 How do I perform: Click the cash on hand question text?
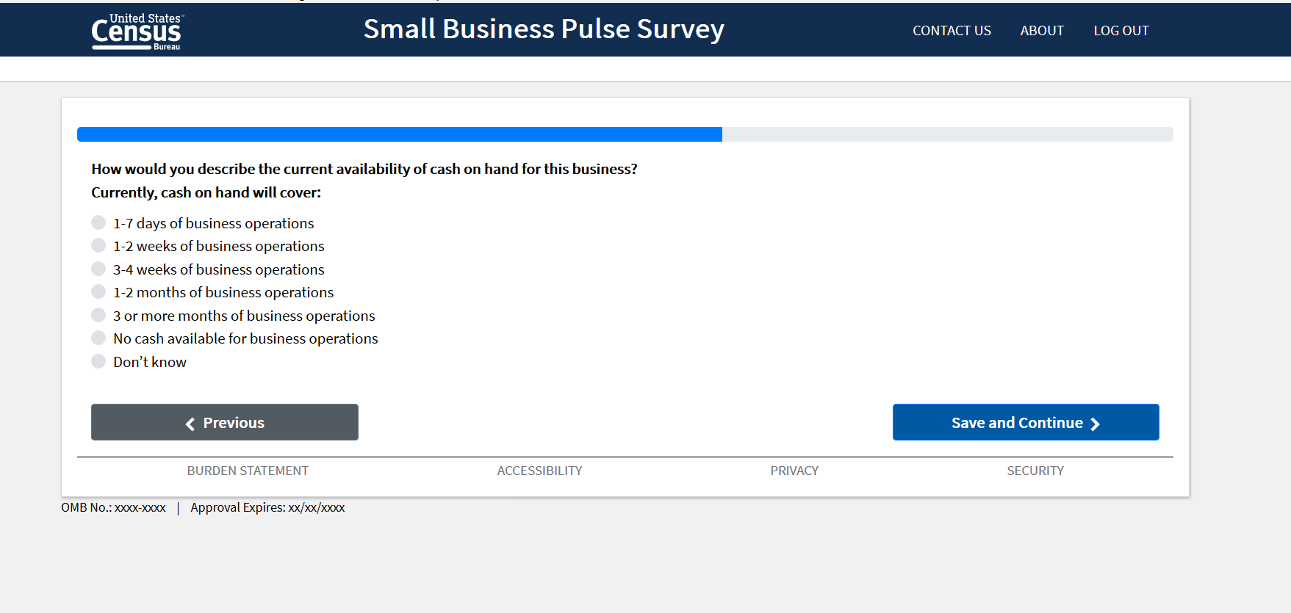point(364,169)
